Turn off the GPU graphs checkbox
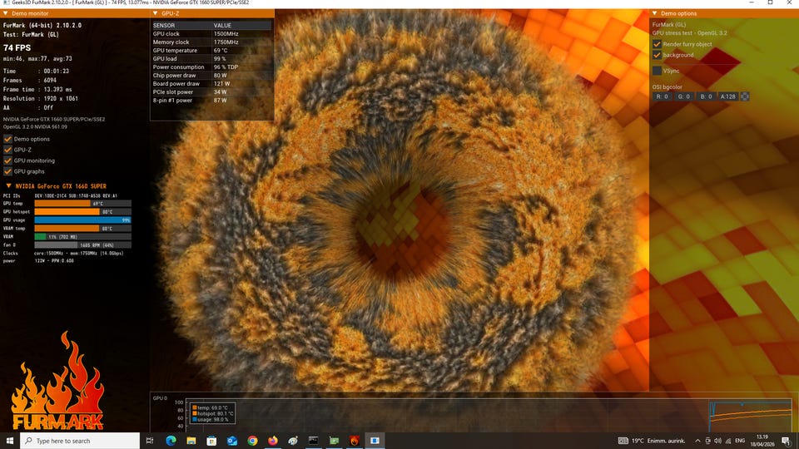799x449 pixels. pyautogui.click(x=7, y=171)
